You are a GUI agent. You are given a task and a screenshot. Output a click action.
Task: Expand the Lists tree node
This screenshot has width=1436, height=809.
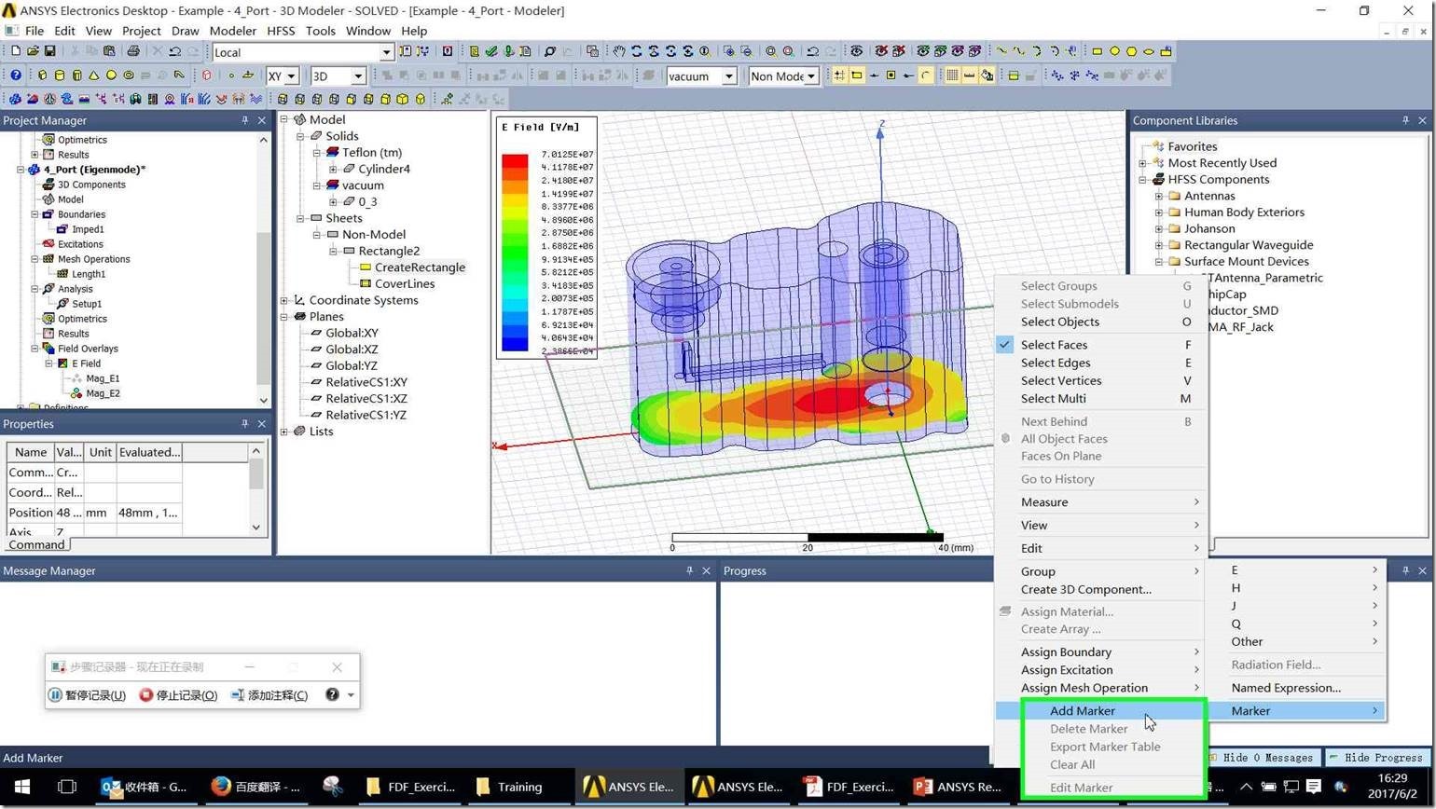(x=284, y=432)
